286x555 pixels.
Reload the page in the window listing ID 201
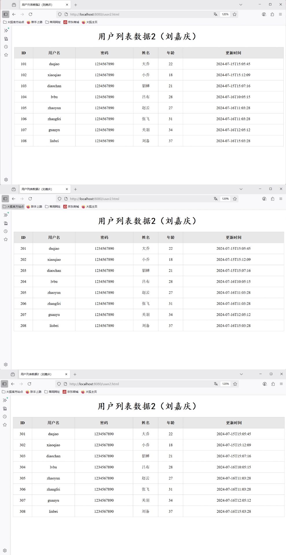30,199
